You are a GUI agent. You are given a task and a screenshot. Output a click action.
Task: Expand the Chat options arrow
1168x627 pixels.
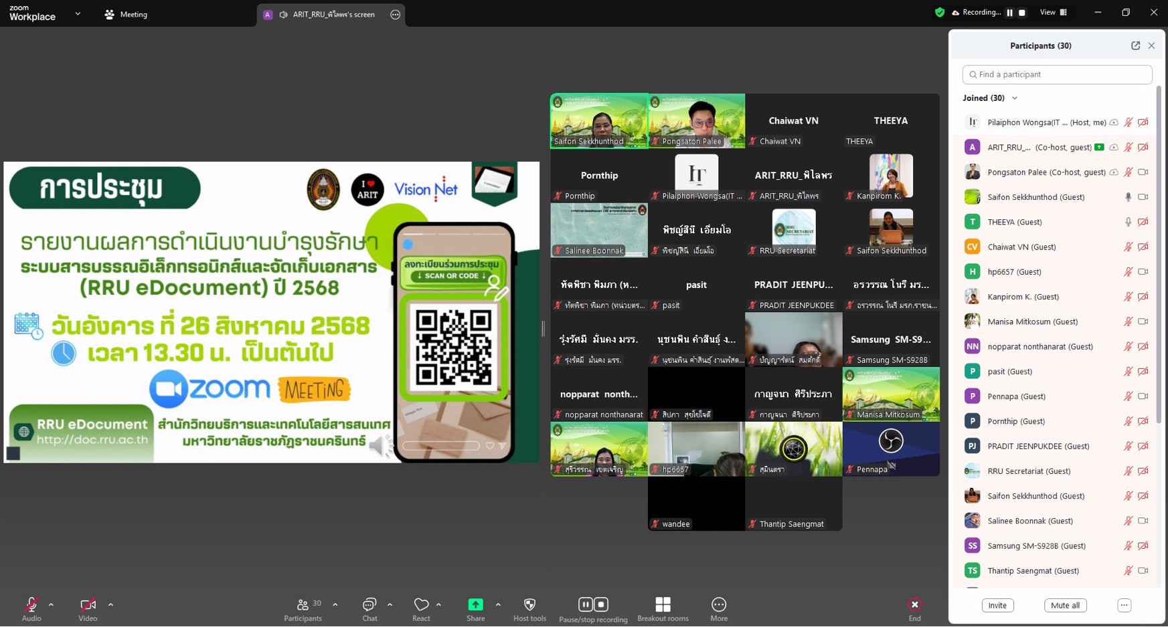(390, 604)
